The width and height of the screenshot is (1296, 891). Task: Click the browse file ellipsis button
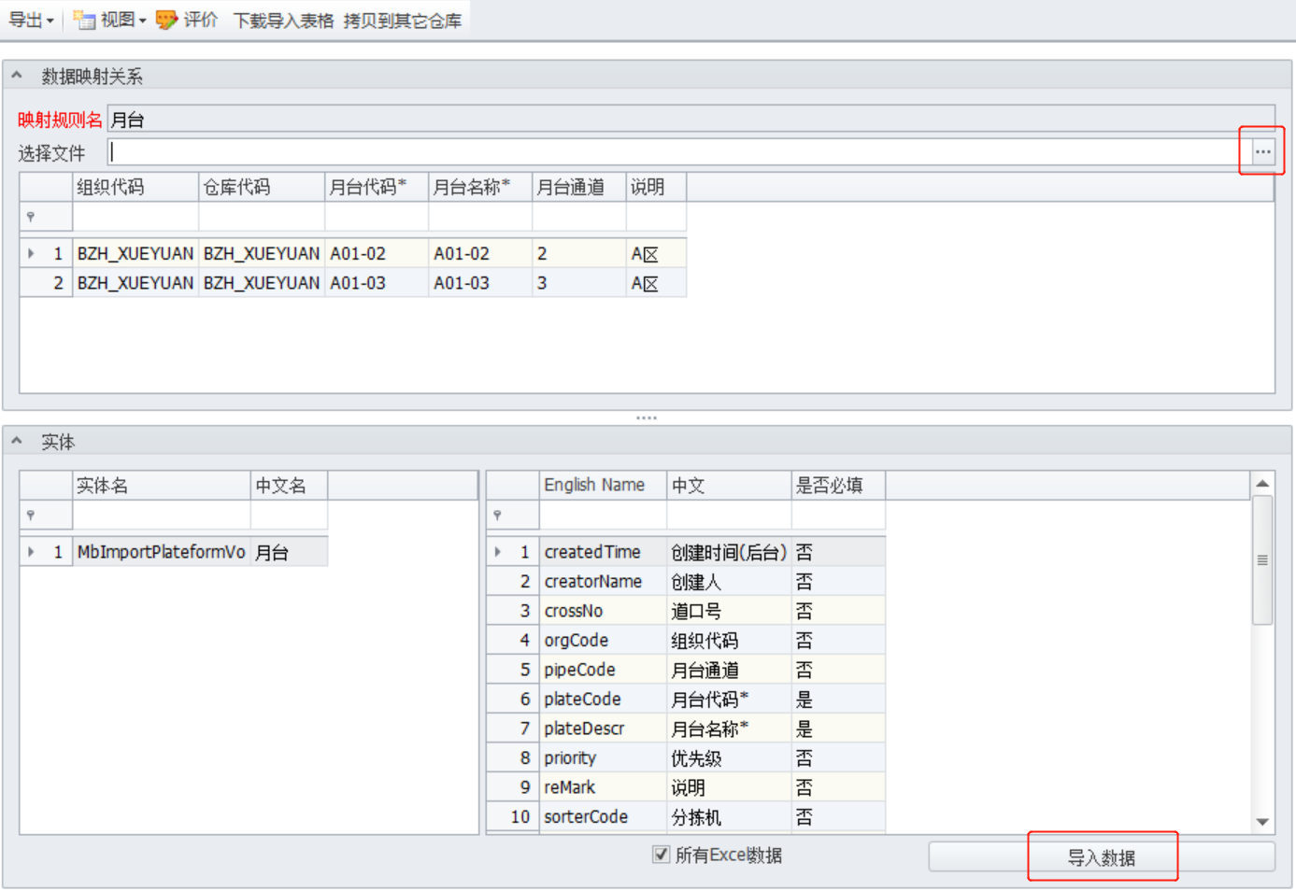(1262, 151)
